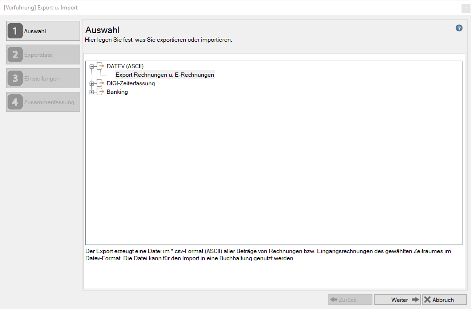The image size is (471, 309).
Task: Select the DATEV (ASCII) label in tree
Action: (x=125, y=66)
